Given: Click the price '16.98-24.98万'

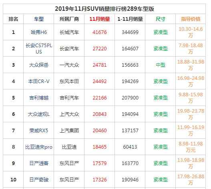Looking at the screenshot, I should coord(191,82).
